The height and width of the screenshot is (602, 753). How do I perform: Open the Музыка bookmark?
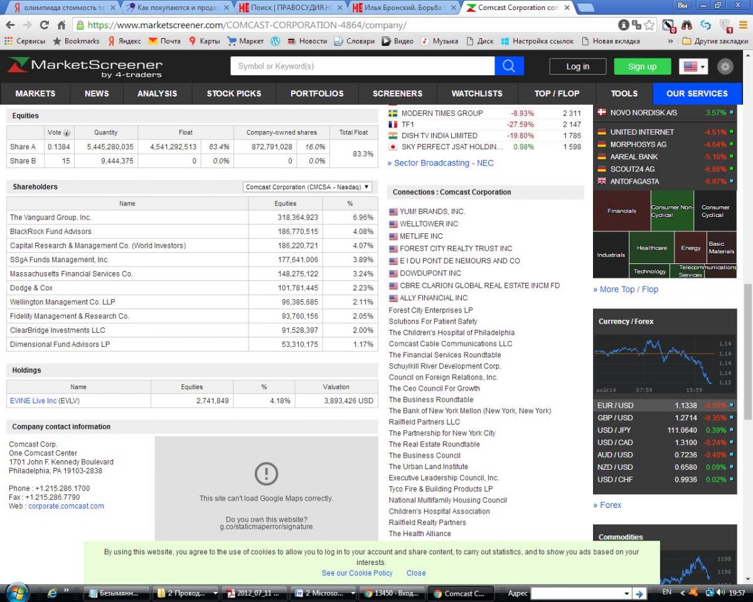(439, 41)
